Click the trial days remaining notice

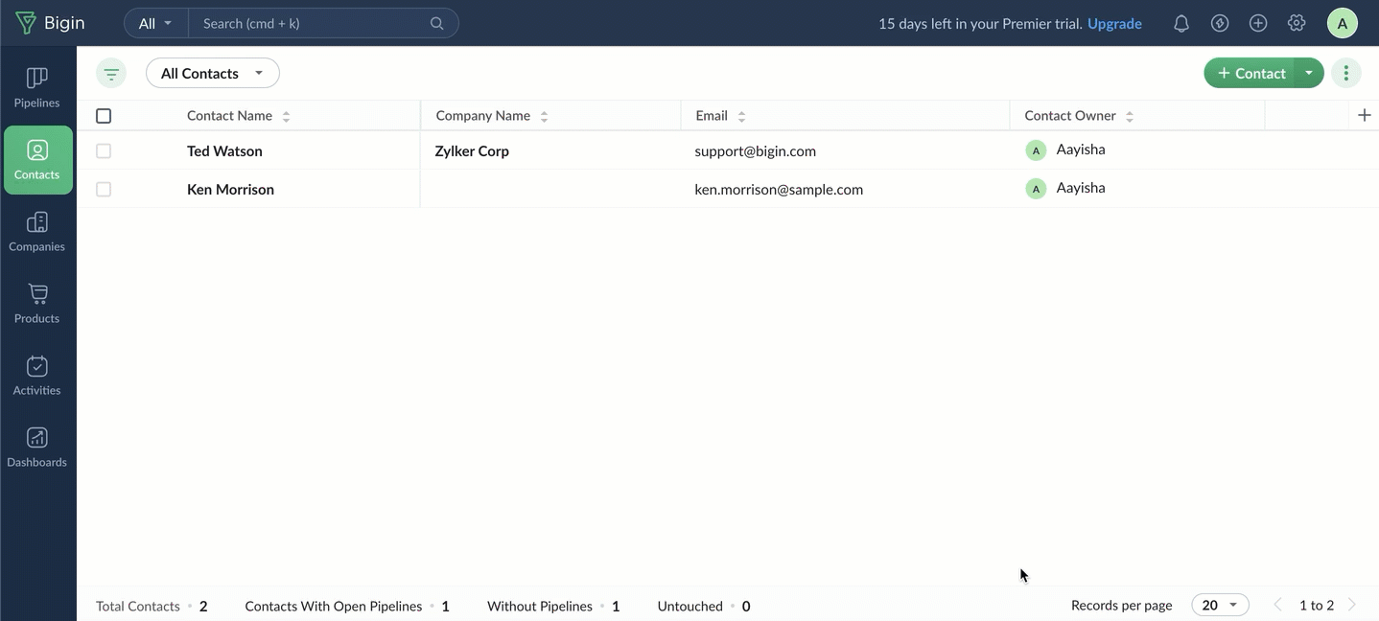tap(980, 23)
